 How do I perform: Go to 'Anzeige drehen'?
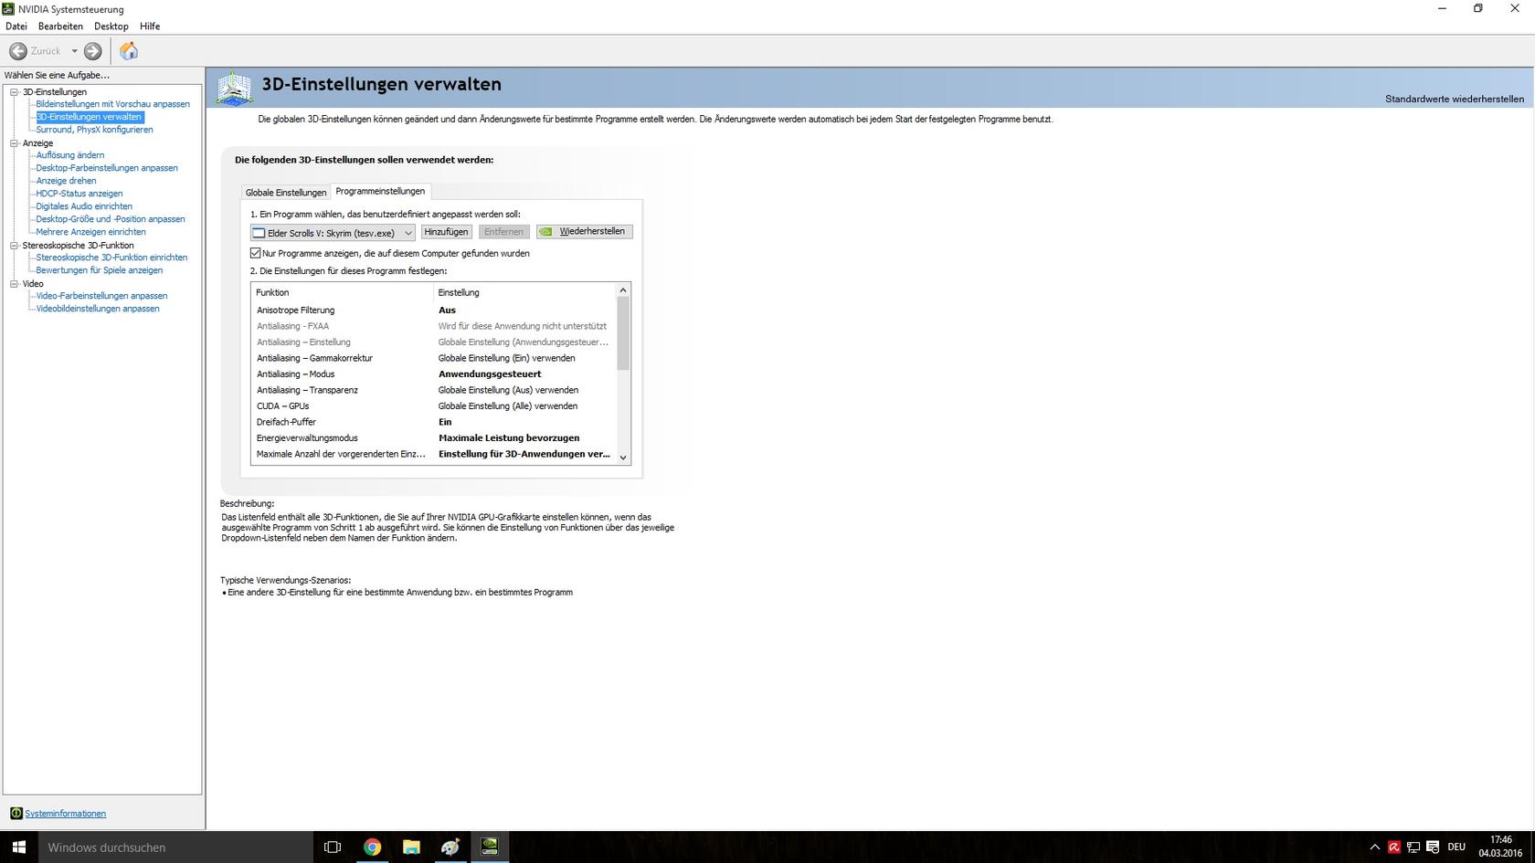(66, 181)
